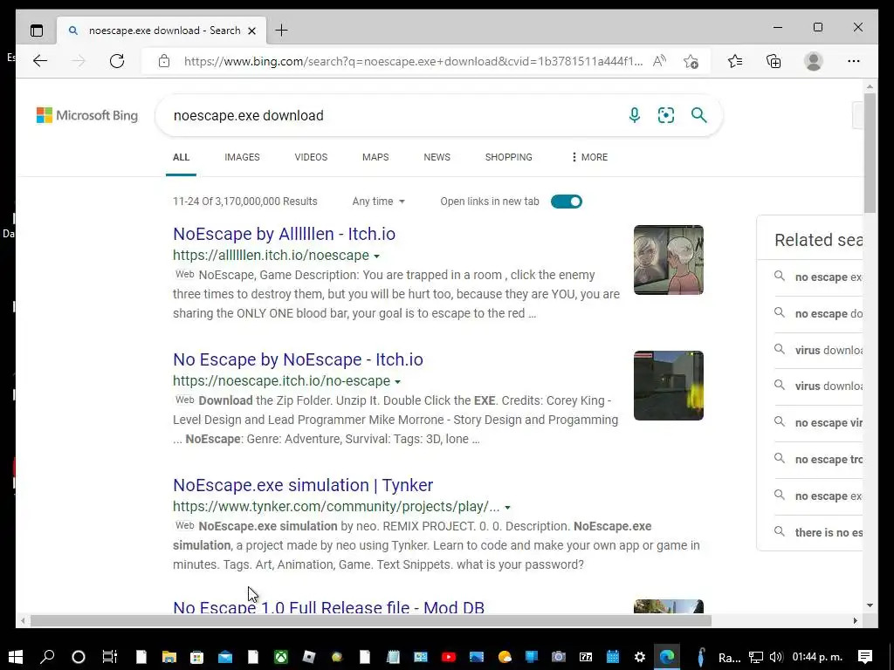Refresh the current page
894x670 pixels.
pos(117,61)
